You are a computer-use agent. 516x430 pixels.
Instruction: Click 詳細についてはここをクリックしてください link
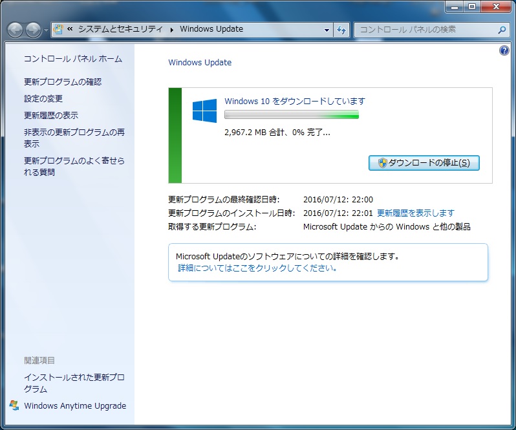258,268
